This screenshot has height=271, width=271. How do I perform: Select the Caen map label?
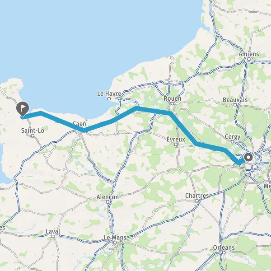(79, 124)
